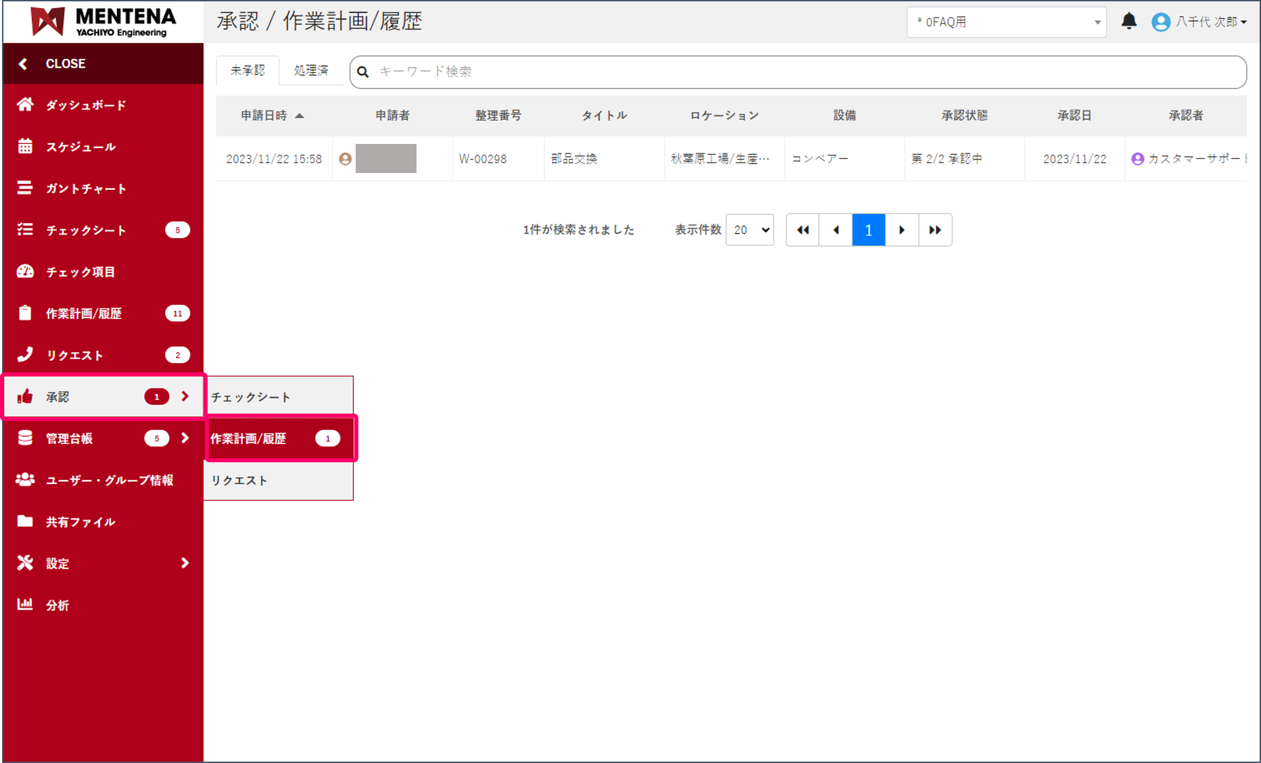Click the notification bell icon
Image resolution: width=1261 pixels, height=763 pixels.
tap(1128, 22)
